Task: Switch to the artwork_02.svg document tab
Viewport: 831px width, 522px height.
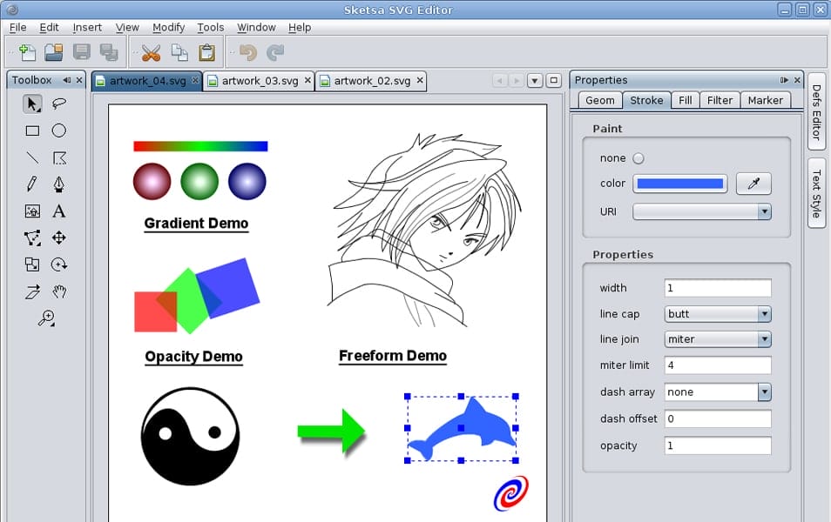Action: [372, 80]
